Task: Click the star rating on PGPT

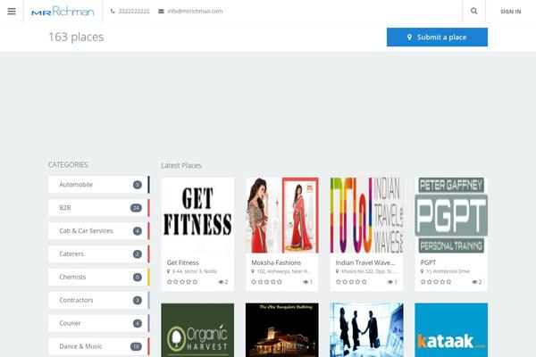Action: coord(436,282)
